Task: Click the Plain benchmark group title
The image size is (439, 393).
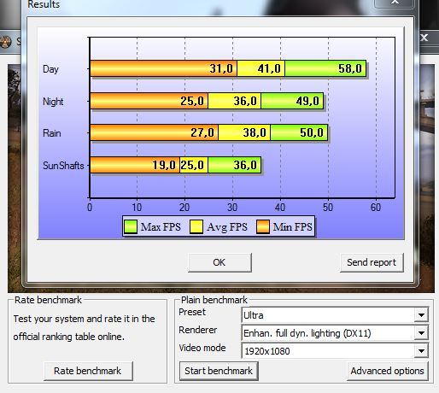Action: tap(214, 300)
